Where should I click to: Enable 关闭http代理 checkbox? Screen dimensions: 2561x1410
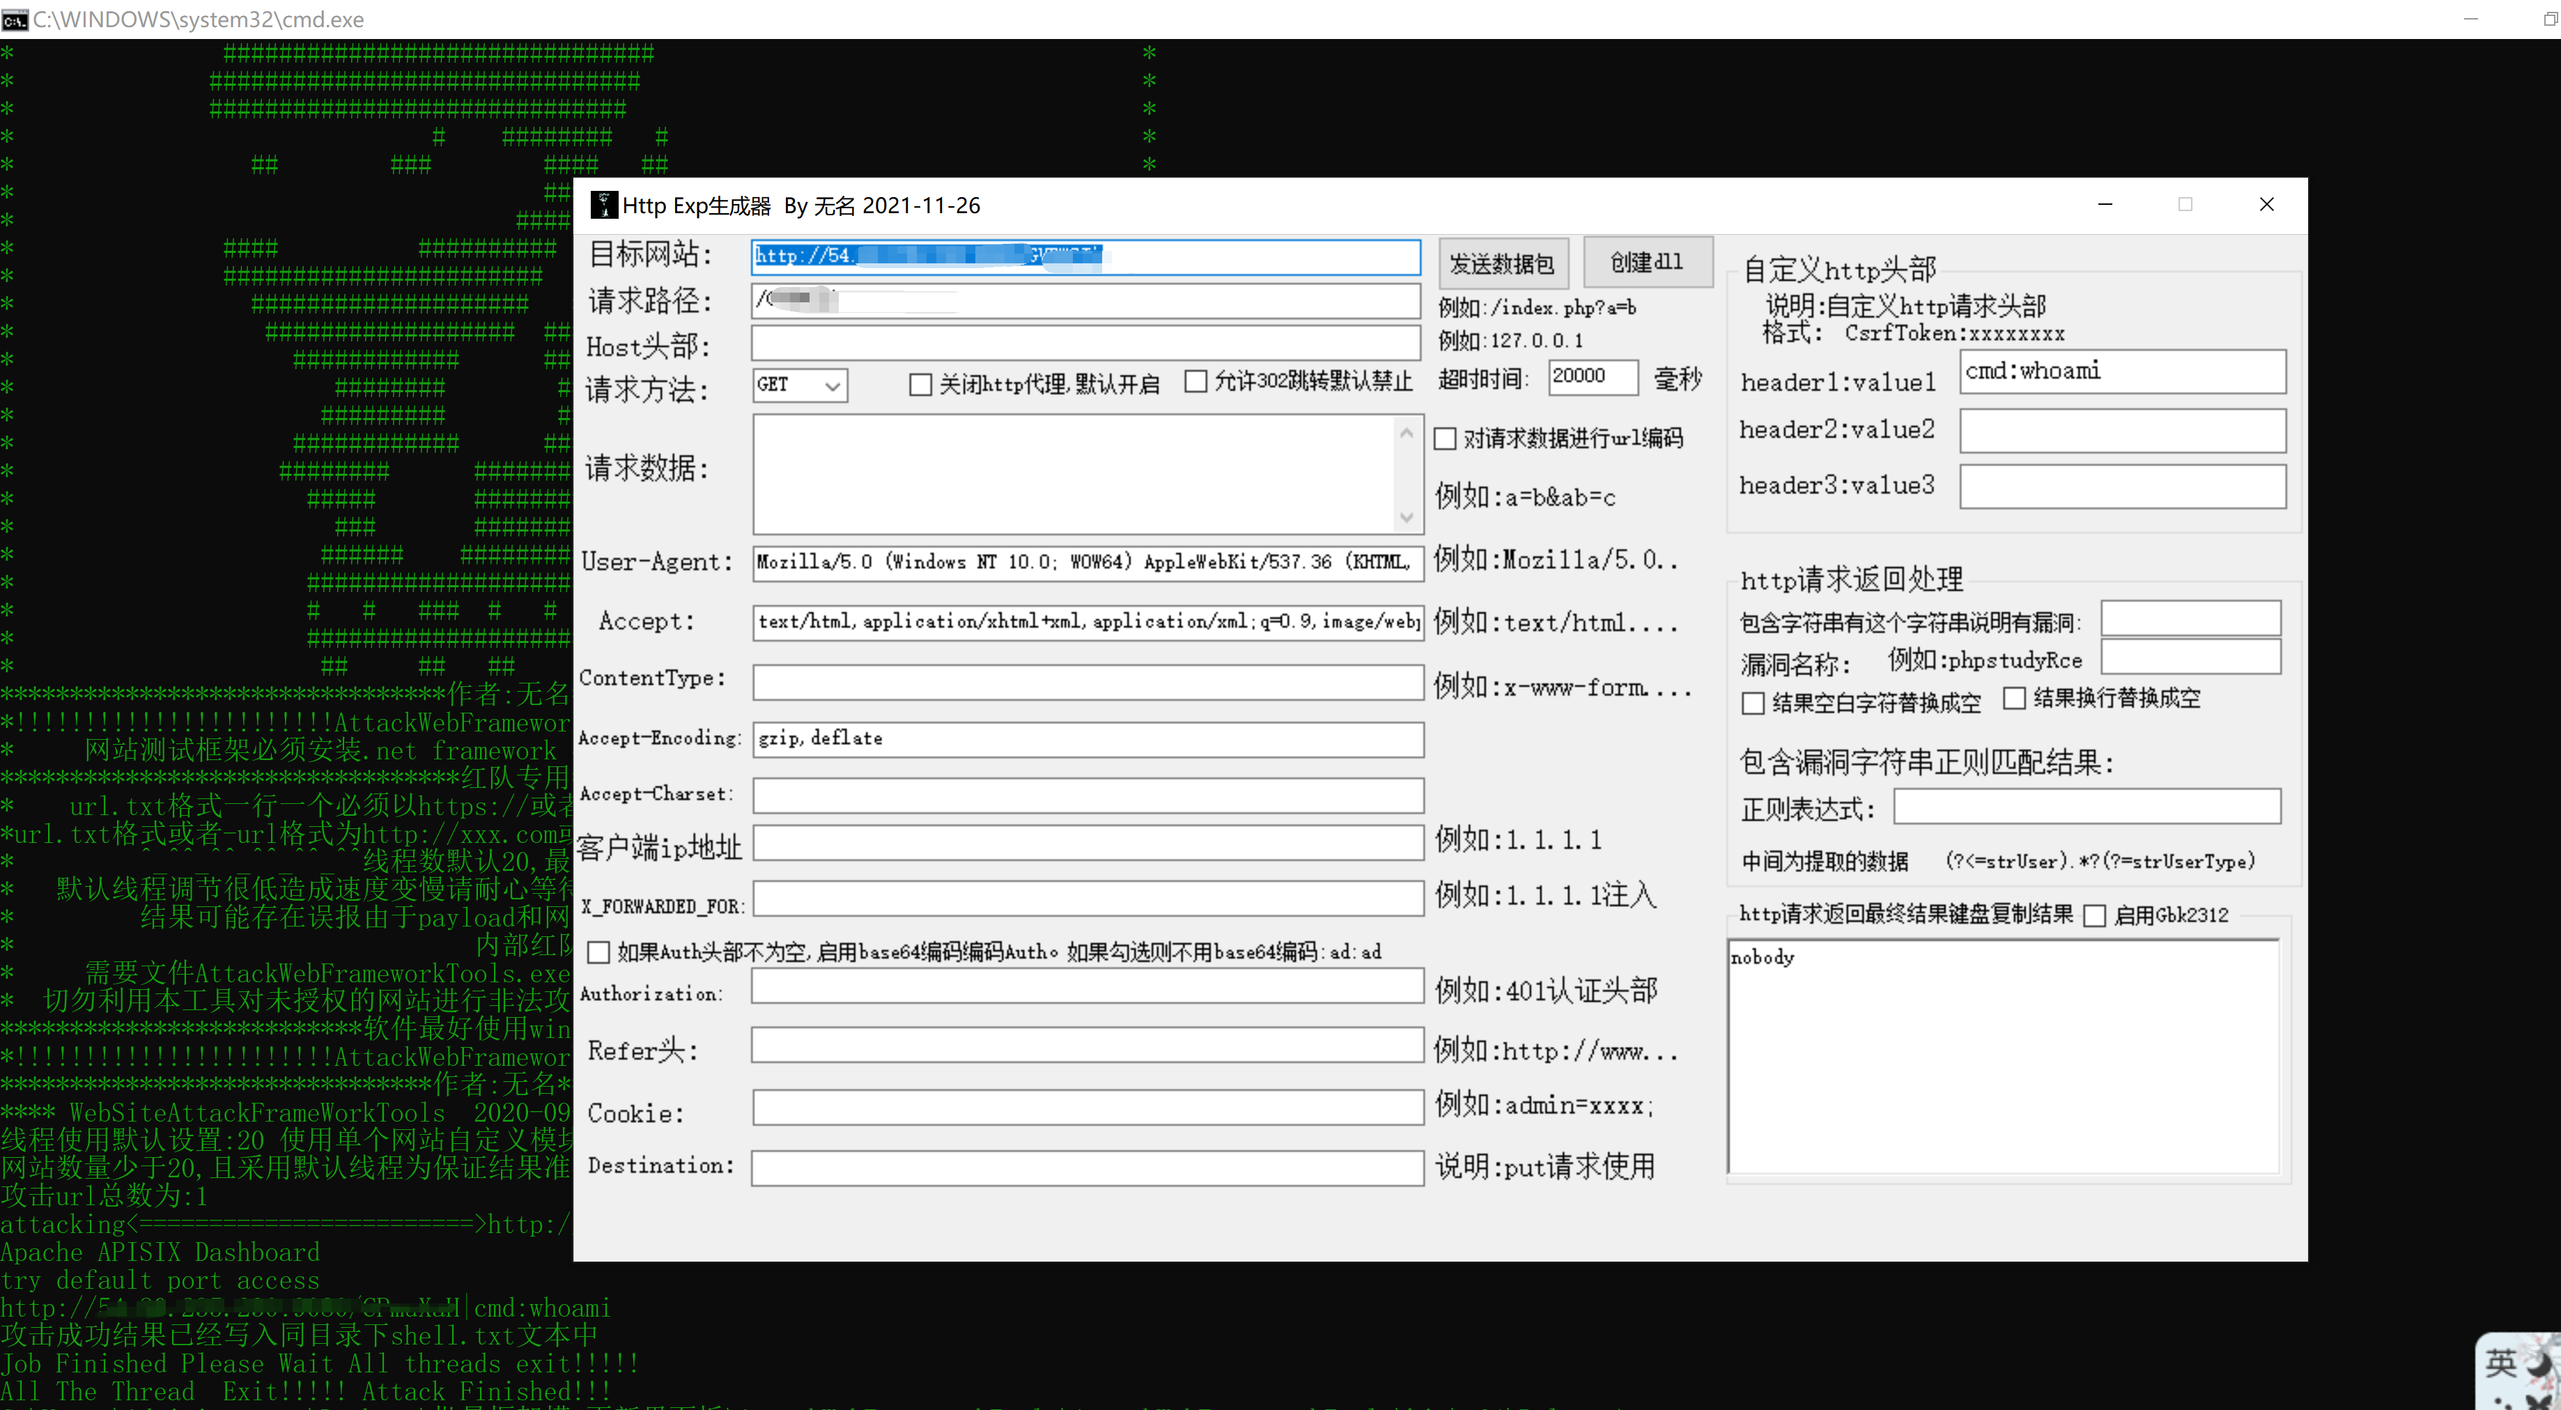click(x=920, y=384)
